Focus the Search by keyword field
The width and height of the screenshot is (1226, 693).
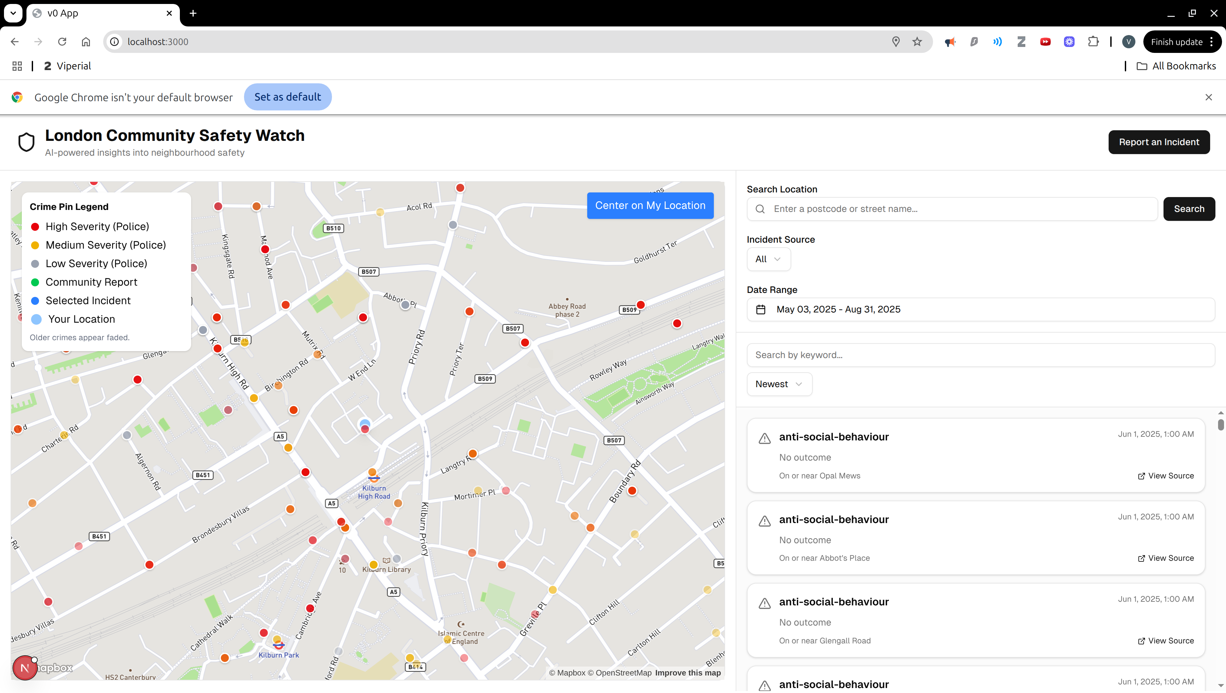pyautogui.click(x=980, y=355)
